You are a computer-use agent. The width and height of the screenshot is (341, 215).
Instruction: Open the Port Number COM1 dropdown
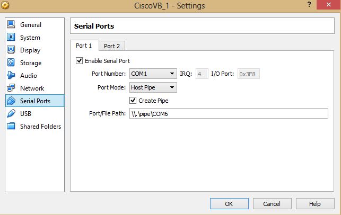153,74
